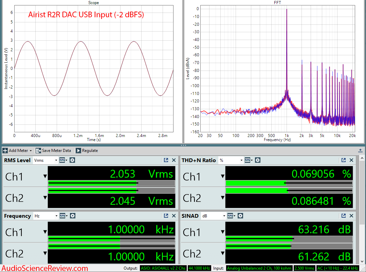
Task: Click Analog Unbalanced 2 Ch input status field
Action: tap(259, 268)
